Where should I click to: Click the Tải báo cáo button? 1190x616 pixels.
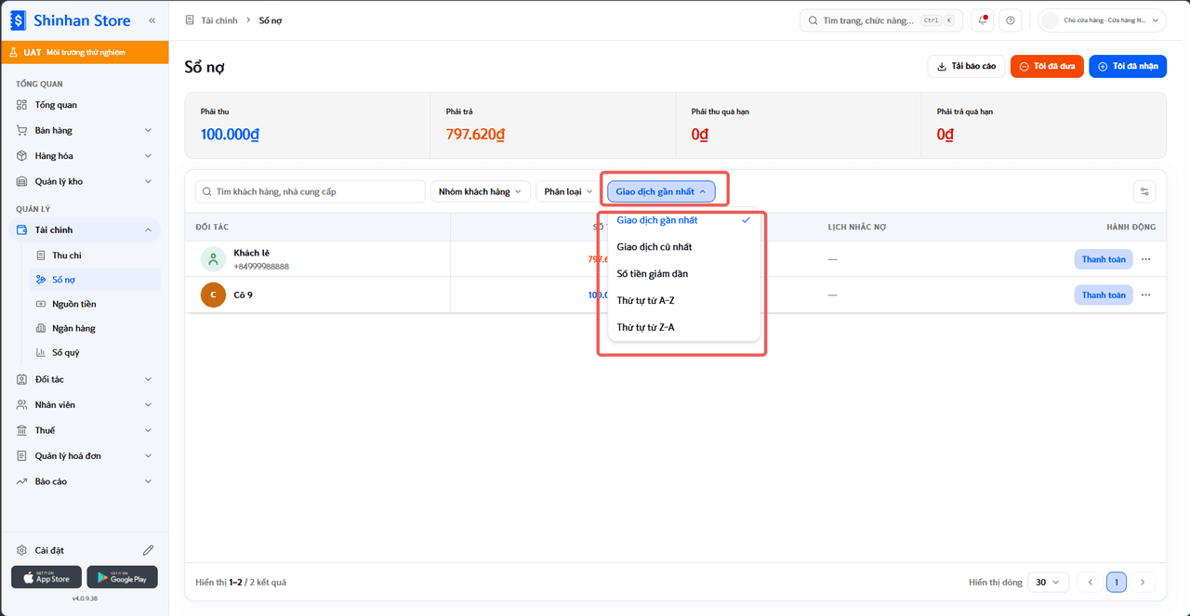(966, 66)
